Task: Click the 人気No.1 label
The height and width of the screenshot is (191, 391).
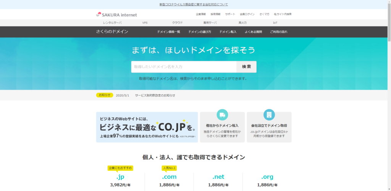Action: 169,168
